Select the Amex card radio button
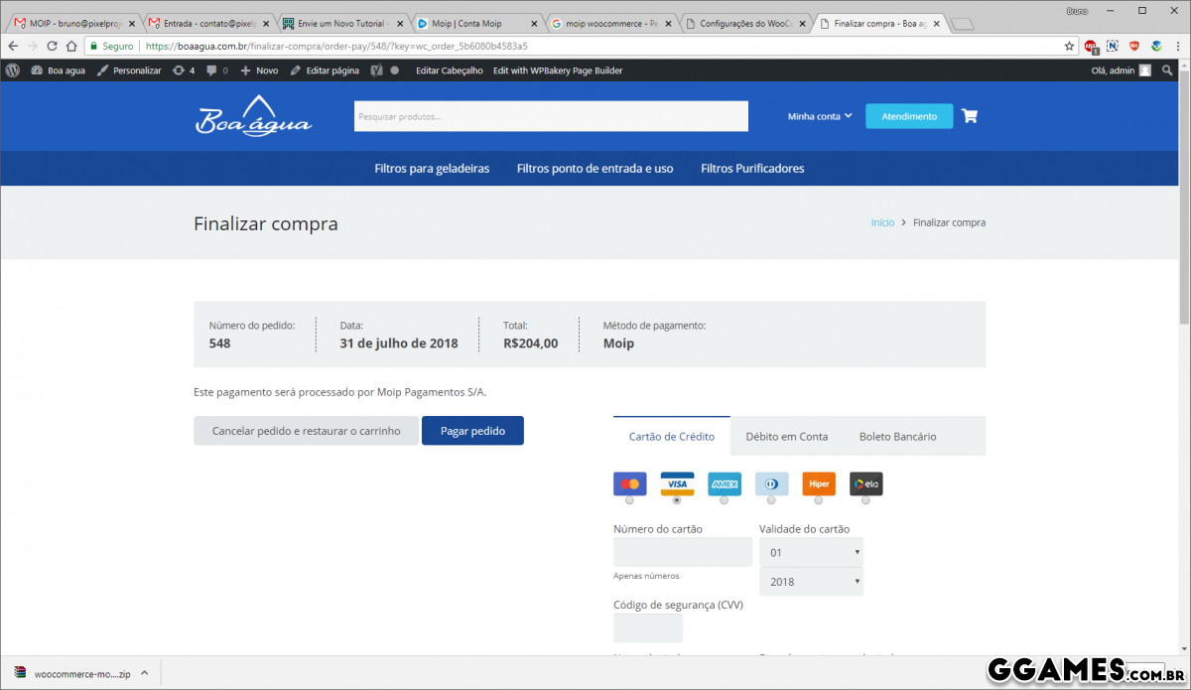 pyautogui.click(x=724, y=500)
